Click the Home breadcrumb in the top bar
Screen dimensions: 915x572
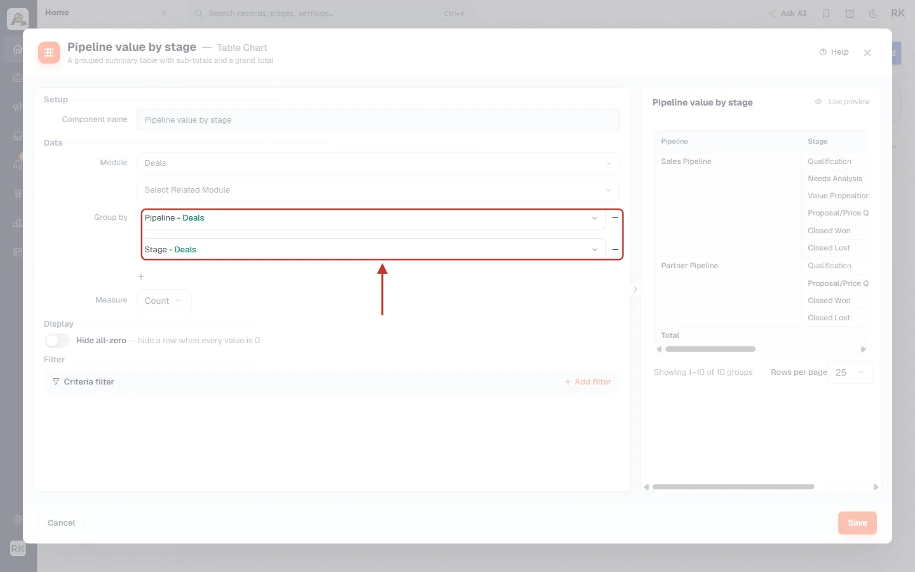click(x=57, y=13)
